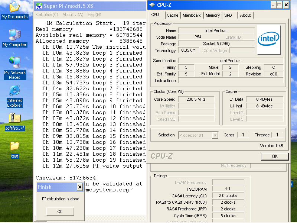Click the Threads count field
Image resolution: width=297 pixels, height=223 pixels.
tap(277, 135)
